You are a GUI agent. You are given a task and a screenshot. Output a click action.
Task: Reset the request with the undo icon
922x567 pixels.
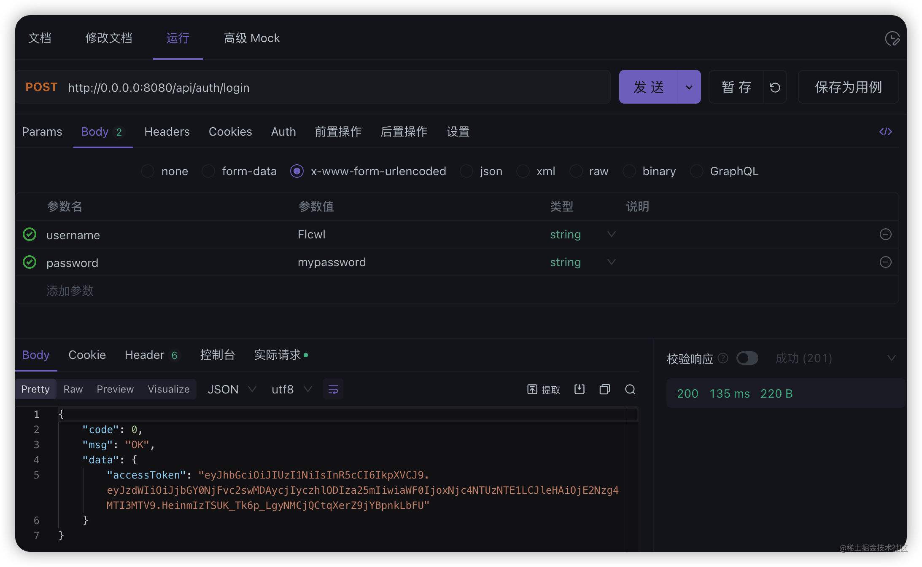[x=775, y=87]
